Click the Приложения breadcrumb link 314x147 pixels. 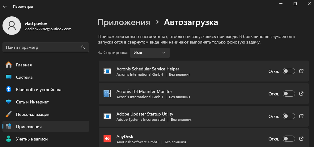click(124, 23)
